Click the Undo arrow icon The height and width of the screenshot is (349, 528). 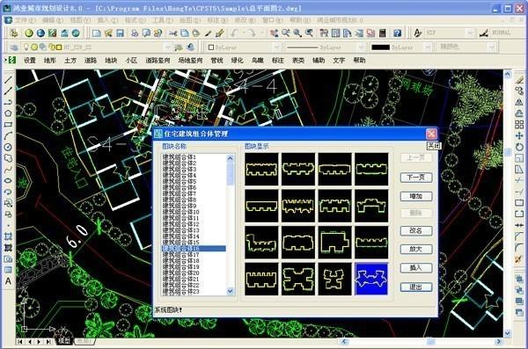235,33
